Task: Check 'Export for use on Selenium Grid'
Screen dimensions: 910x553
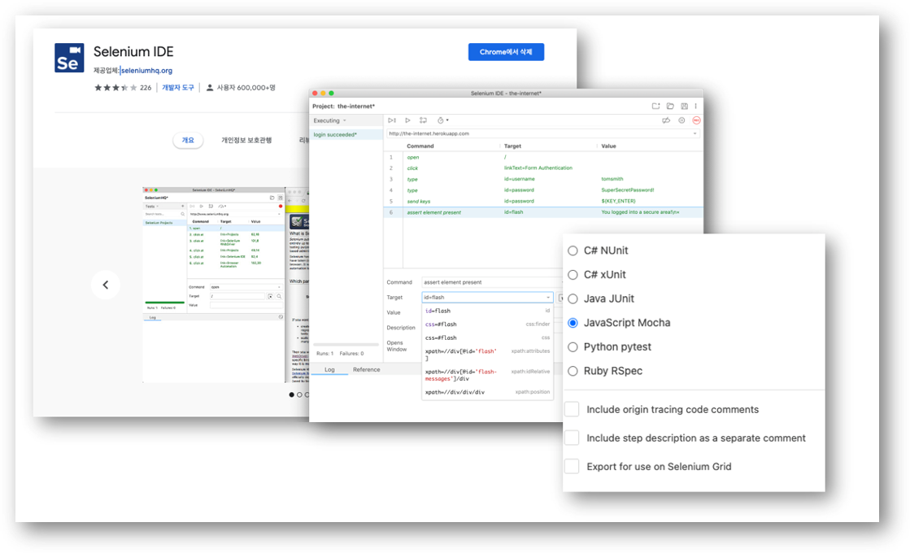Action: coord(573,466)
